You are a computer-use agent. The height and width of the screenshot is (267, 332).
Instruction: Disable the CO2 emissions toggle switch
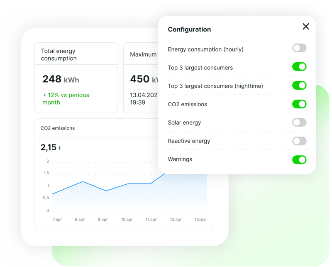click(x=299, y=104)
